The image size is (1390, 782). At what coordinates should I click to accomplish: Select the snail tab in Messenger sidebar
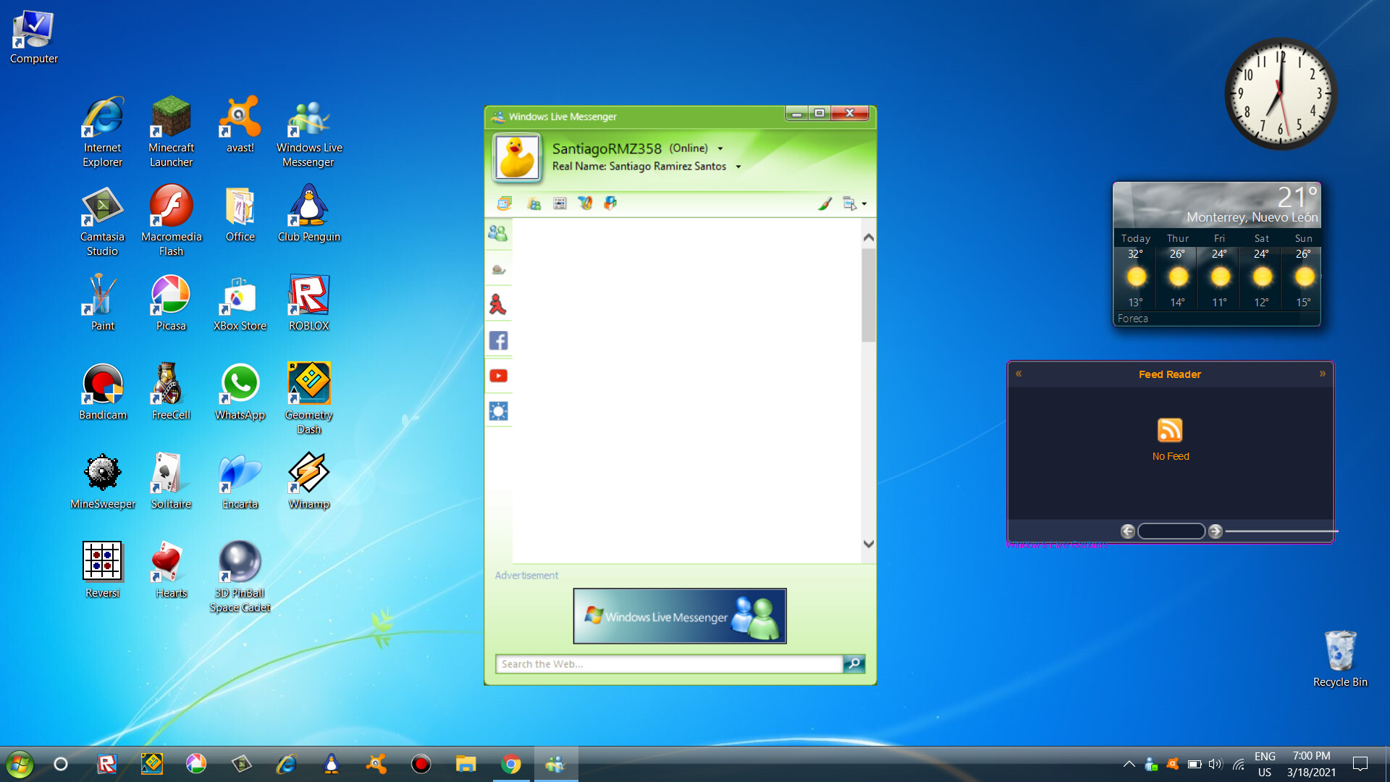(498, 269)
